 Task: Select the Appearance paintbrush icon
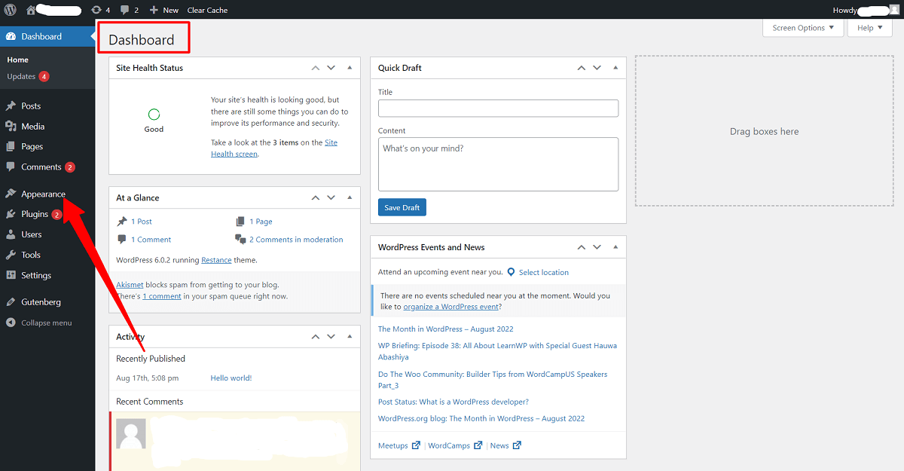(x=11, y=194)
